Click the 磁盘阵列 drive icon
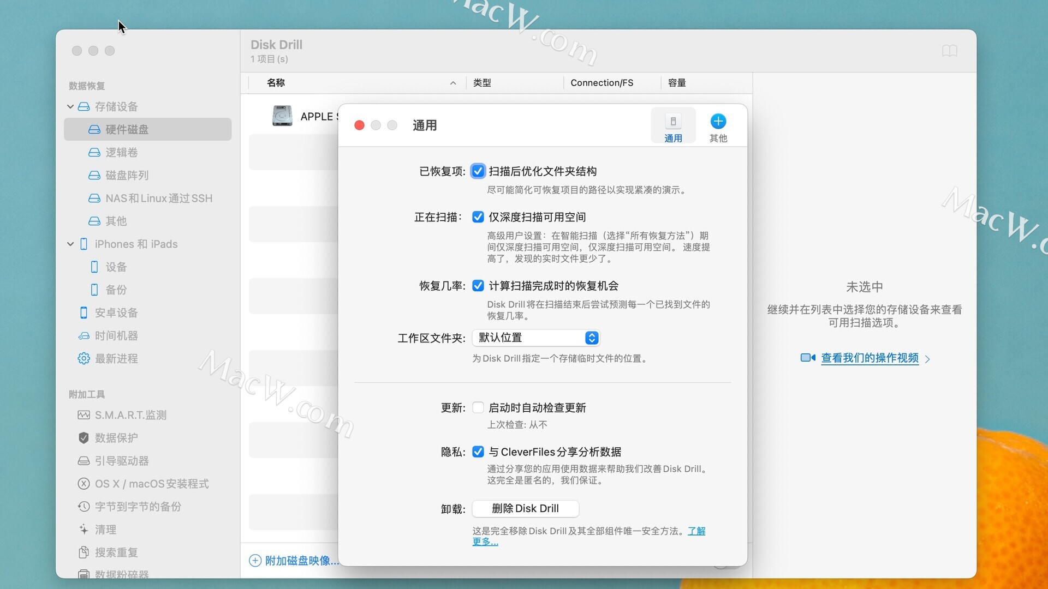 click(x=94, y=175)
